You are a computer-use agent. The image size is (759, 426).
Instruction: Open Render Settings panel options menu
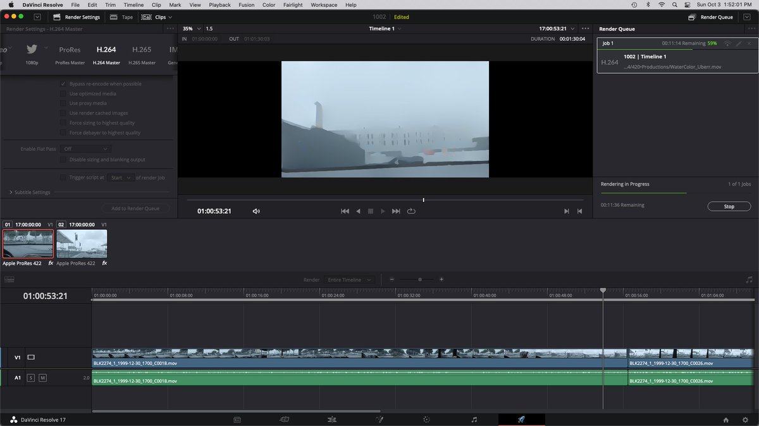tap(170, 29)
